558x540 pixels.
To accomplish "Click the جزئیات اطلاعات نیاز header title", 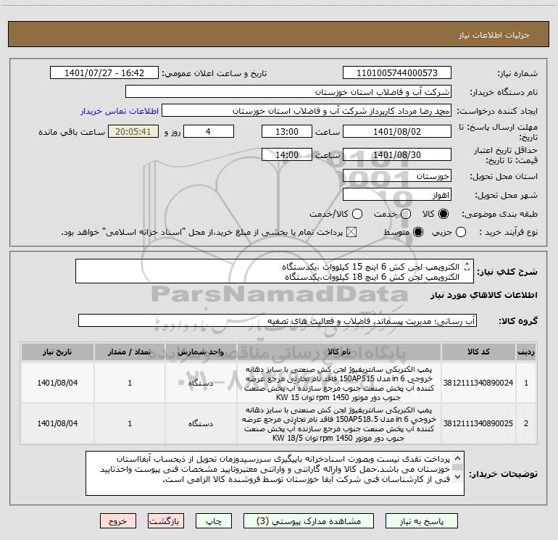I will point(494,35).
